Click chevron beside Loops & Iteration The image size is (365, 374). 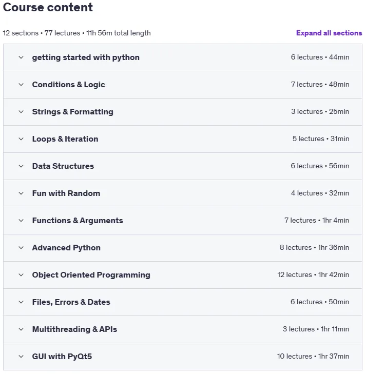click(21, 139)
